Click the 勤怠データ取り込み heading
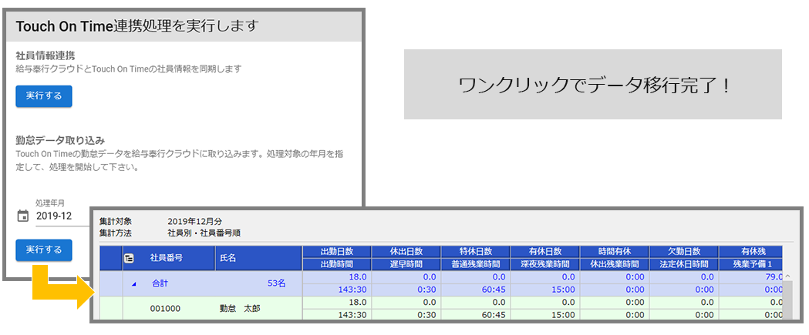The width and height of the screenshot is (809, 335). click(x=61, y=140)
